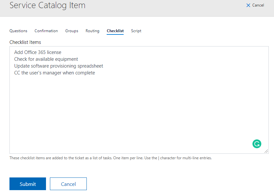Screen dimensions: 274x195
Task: Click the active Checklist tab
Action: (x=115, y=31)
